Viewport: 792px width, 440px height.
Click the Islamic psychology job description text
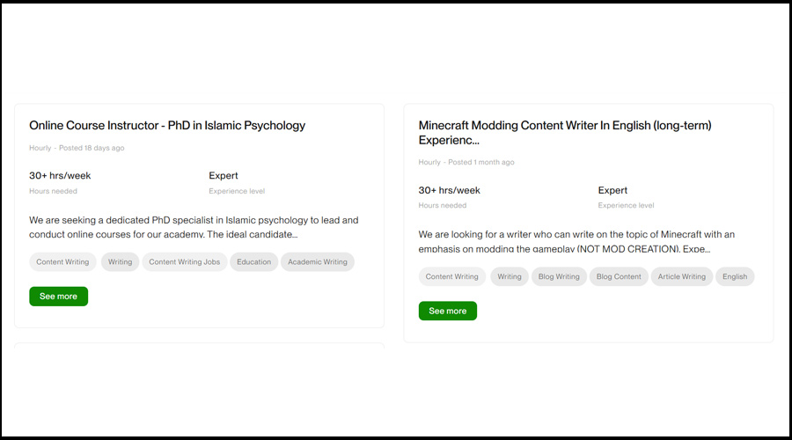(x=194, y=228)
